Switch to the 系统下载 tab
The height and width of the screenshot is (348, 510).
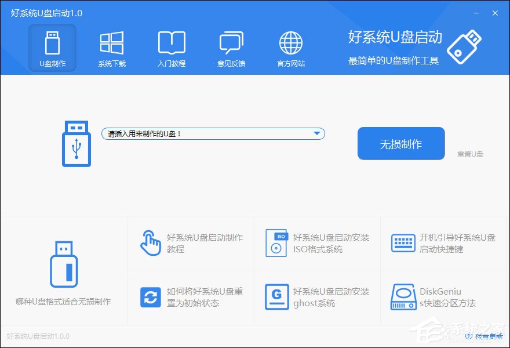click(111, 49)
